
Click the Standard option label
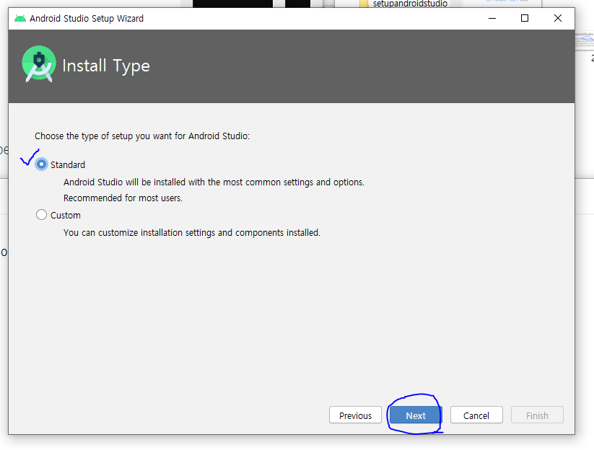(x=68, y=165)
